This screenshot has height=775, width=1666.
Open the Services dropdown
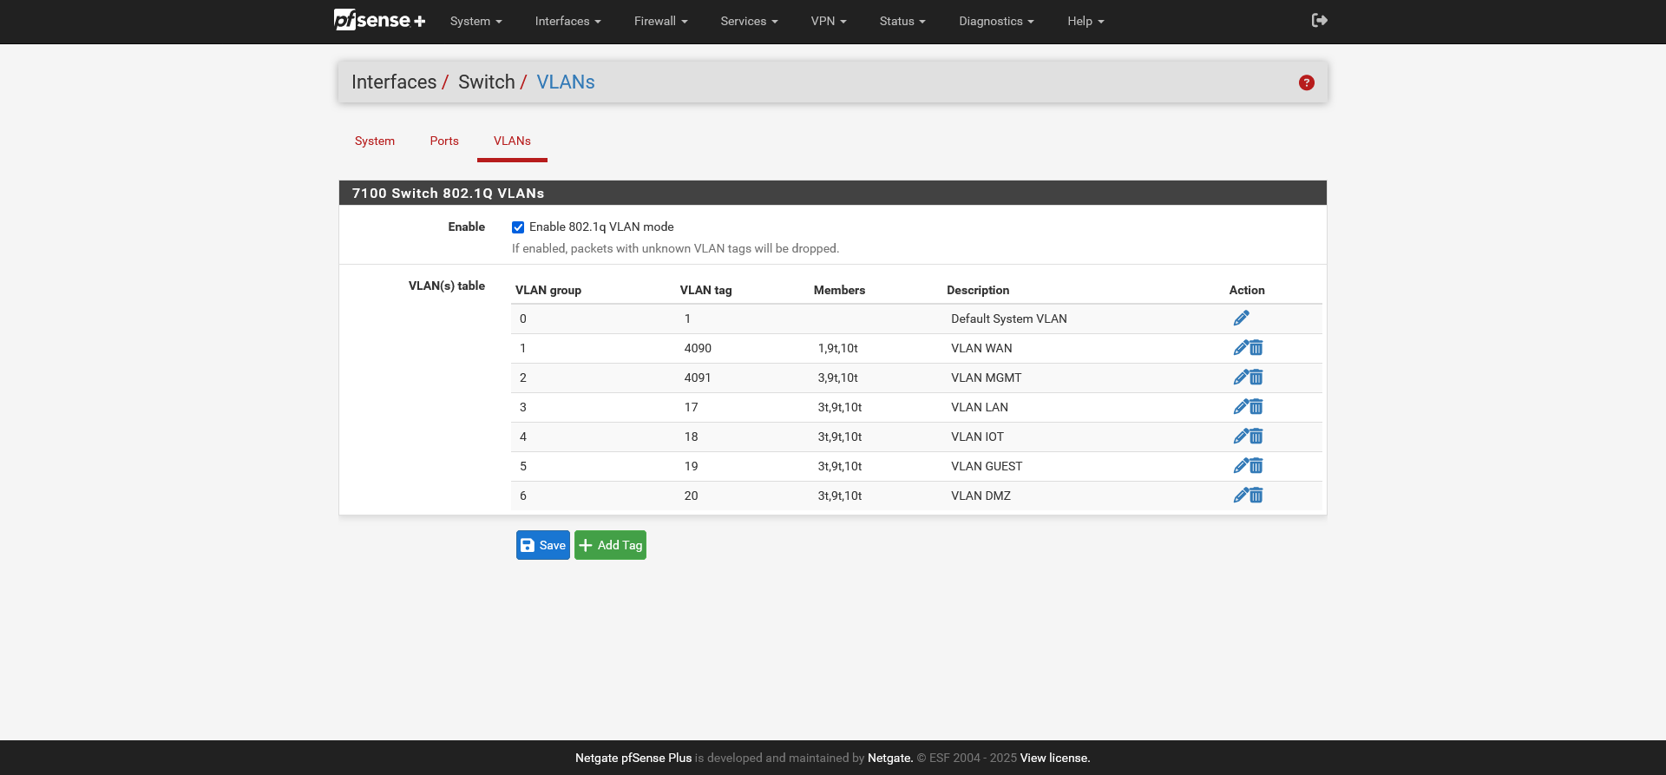749,21
